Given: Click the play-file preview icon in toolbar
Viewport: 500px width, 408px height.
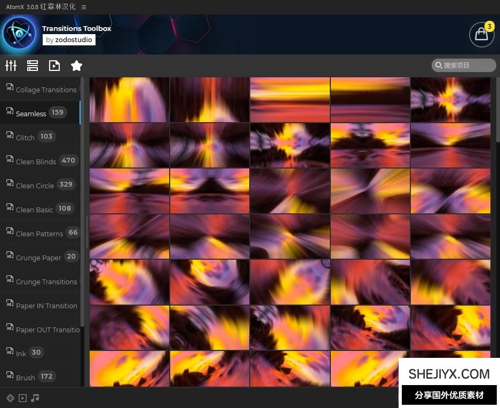Looking at the screenshot, I should point(54,66).
